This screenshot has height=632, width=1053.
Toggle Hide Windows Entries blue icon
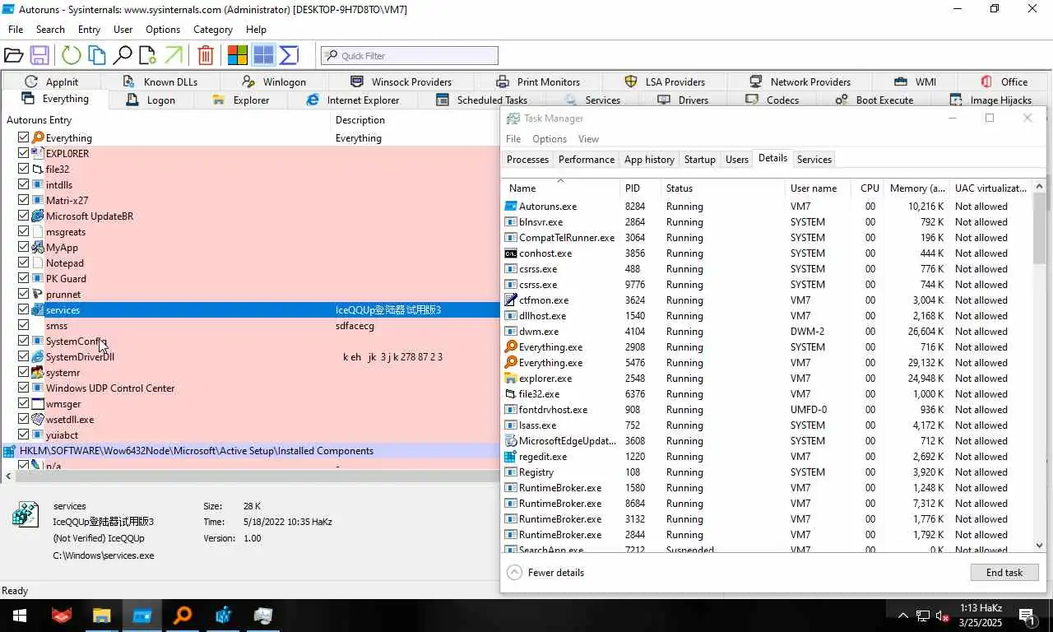263,55
